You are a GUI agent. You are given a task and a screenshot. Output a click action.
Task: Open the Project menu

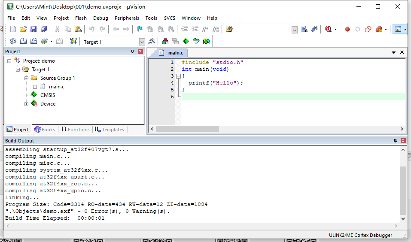click(x=61, y=18)
